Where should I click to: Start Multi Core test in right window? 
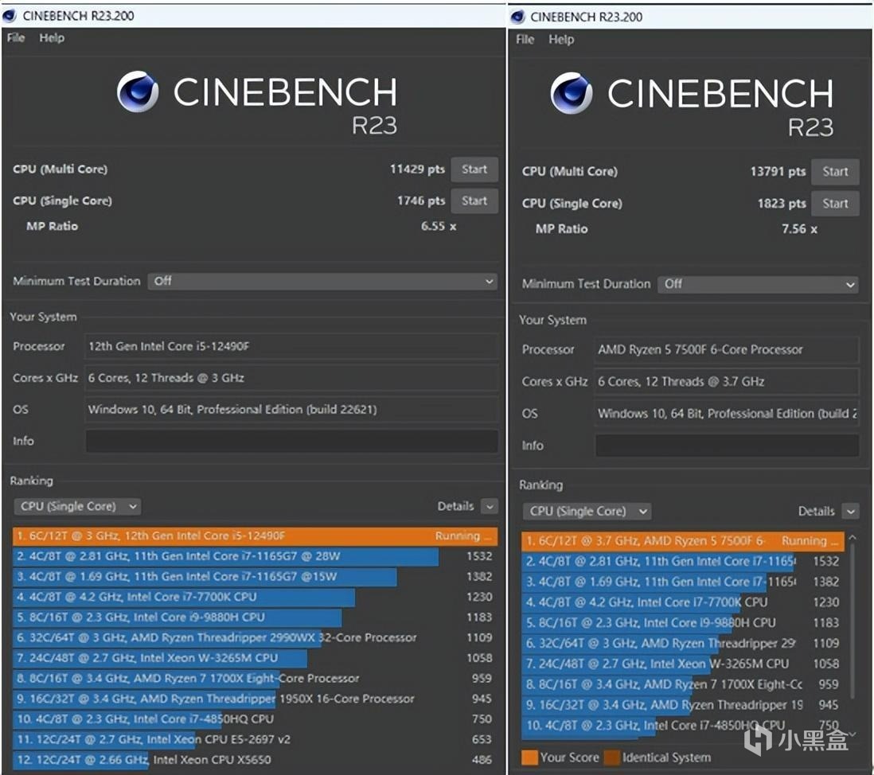834,172
